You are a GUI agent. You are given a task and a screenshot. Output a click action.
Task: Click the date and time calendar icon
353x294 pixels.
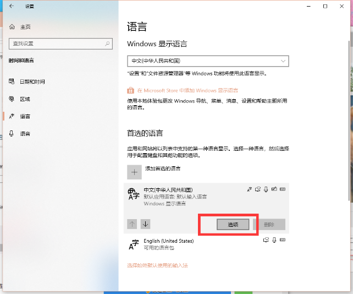pos(12,81)
